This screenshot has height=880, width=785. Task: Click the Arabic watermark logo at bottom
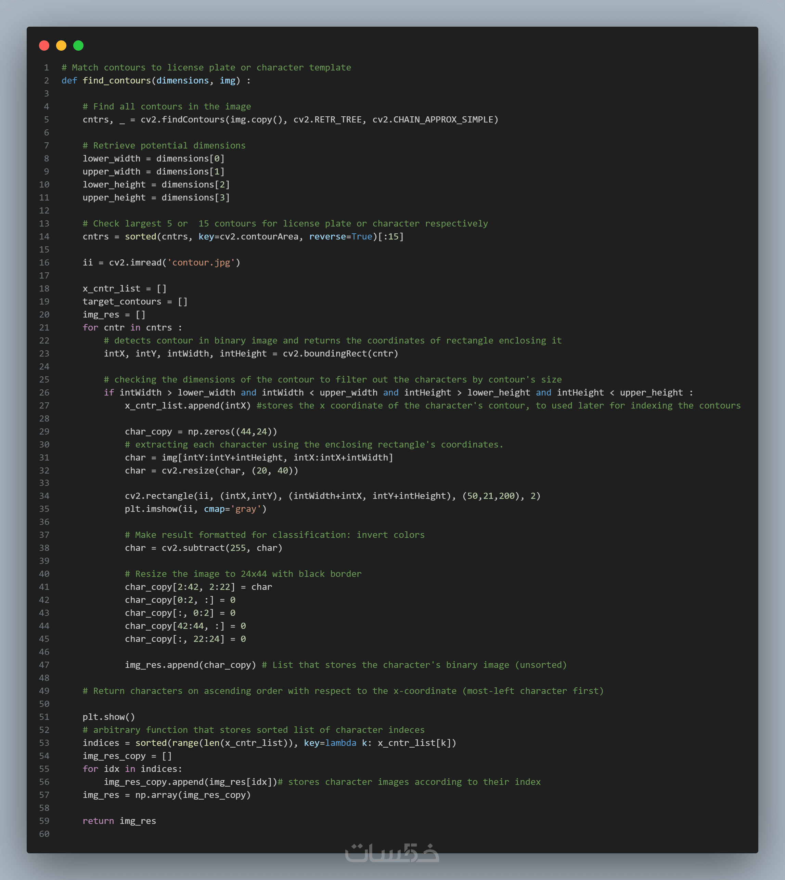tap(391, 852)
